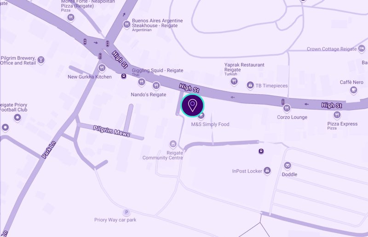Select the Buenos Aires Argentine Steakhouse restaurant icon
This screenshot has width=368, height=237.
tap(127, 24)
